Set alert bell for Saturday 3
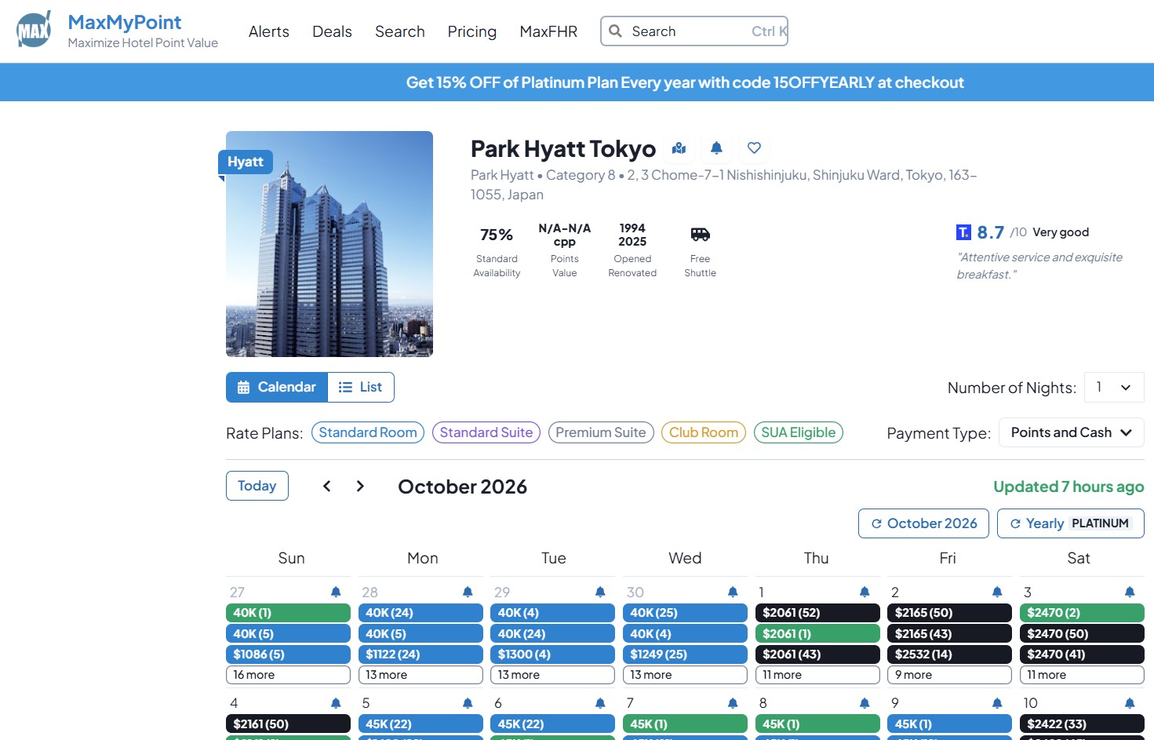The width and height of the screenshot is (1154, 740). 1130,592
